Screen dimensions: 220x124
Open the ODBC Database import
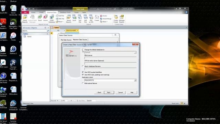tap(52, 19)
